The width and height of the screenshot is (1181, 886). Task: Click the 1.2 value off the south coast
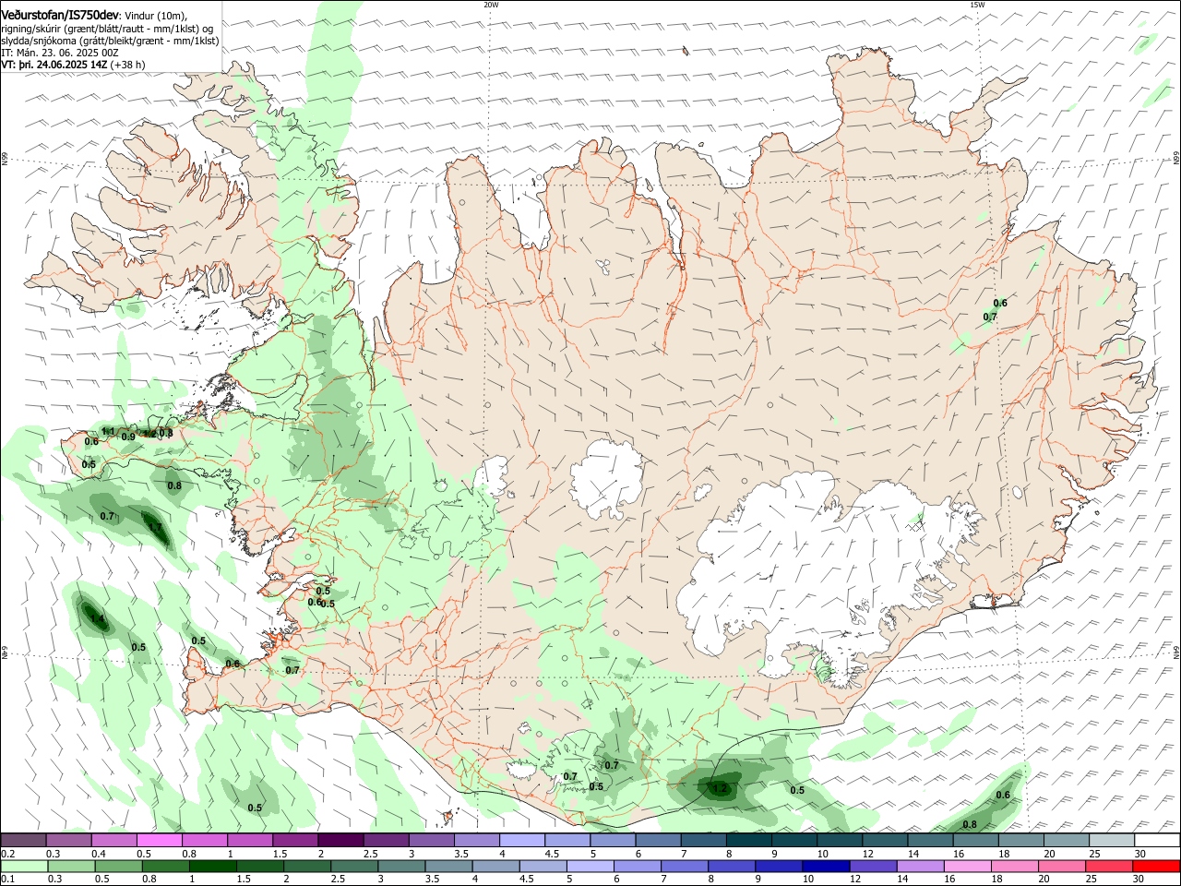[720, 788]
